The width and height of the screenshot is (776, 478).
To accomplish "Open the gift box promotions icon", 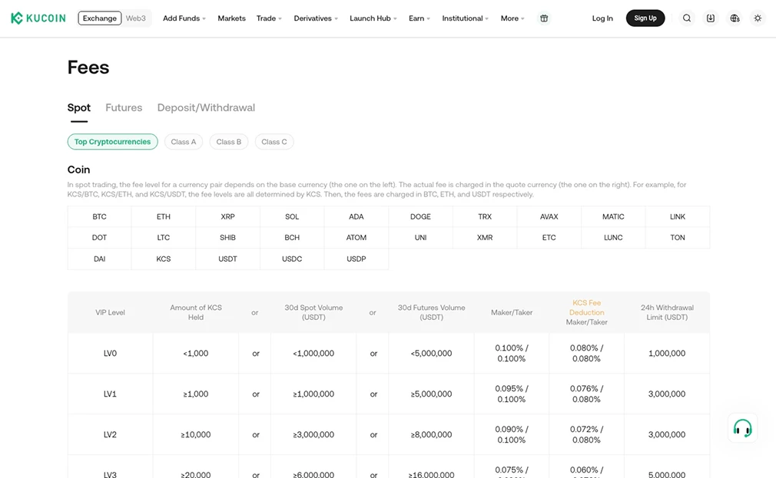I will tap(544, 18).
